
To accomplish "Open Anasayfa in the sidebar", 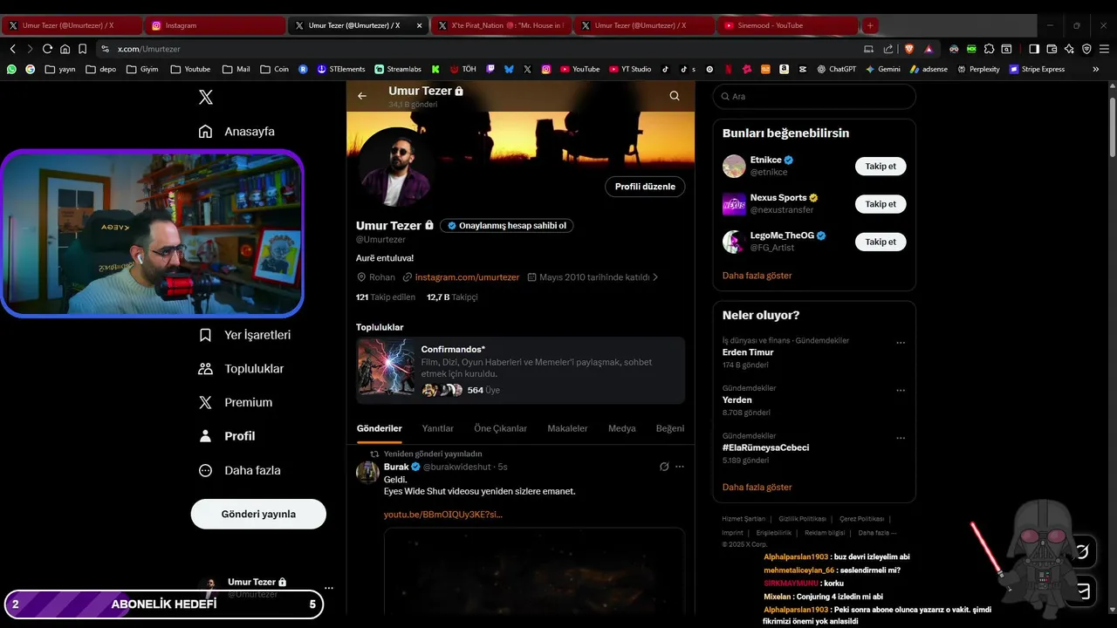I will pyautogui.click(x=237, y=132).
